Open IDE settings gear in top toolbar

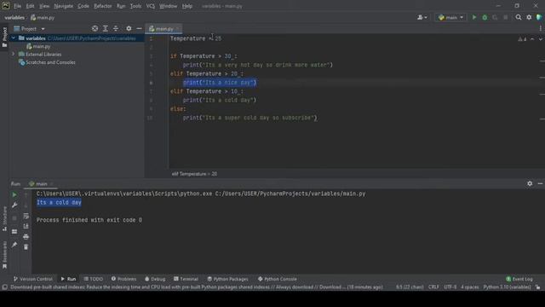pos(529,17)
